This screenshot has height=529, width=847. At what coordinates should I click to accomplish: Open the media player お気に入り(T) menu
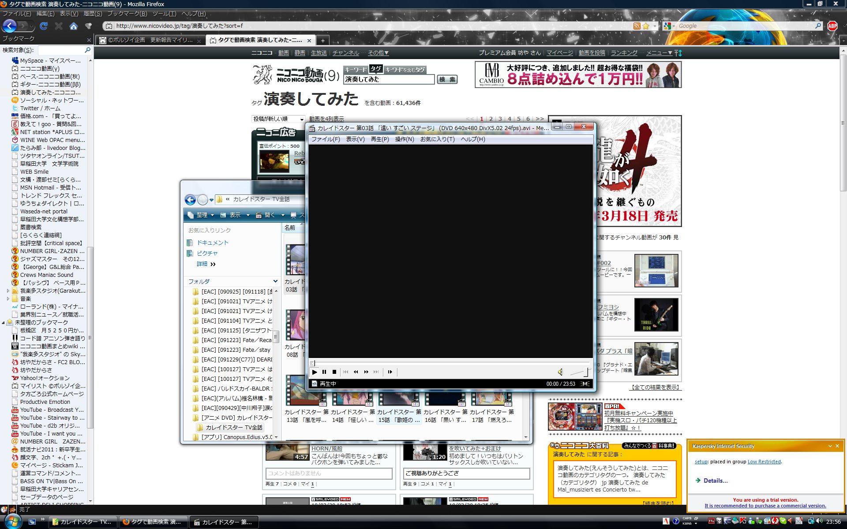(437, 139)
